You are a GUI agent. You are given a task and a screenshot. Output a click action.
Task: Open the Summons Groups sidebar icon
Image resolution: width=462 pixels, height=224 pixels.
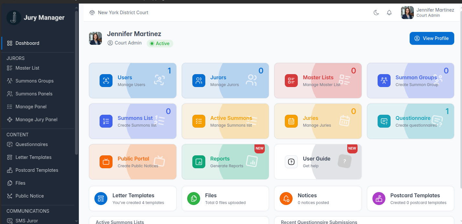point(10,81)
